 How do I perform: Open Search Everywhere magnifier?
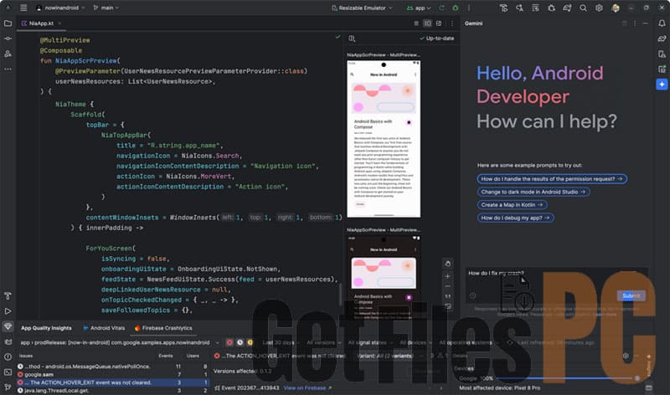pos(583,8)
